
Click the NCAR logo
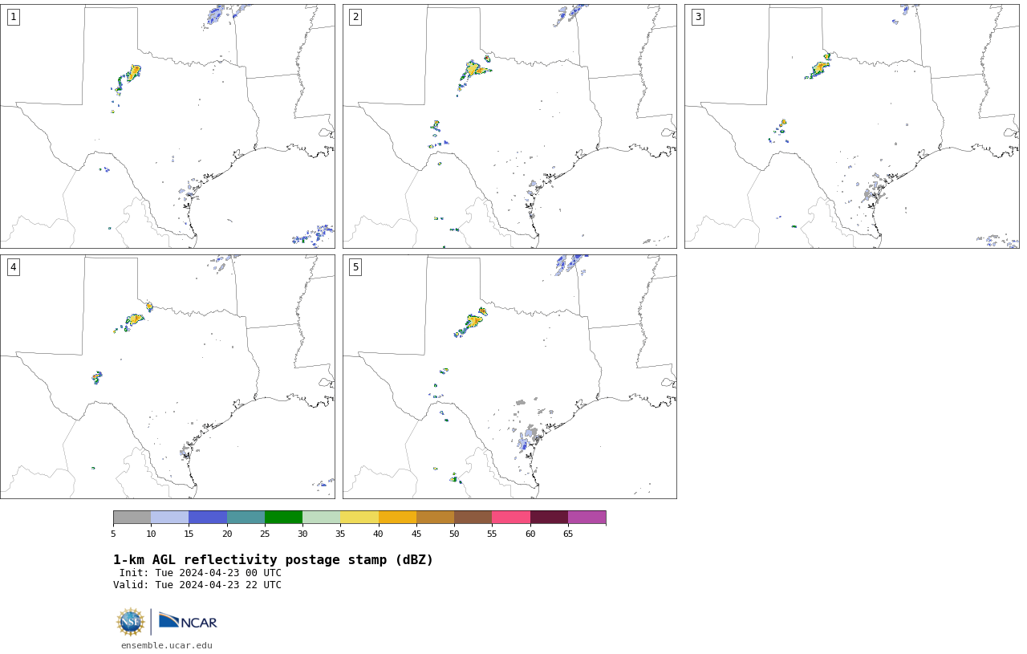click(x=188, y=621)
